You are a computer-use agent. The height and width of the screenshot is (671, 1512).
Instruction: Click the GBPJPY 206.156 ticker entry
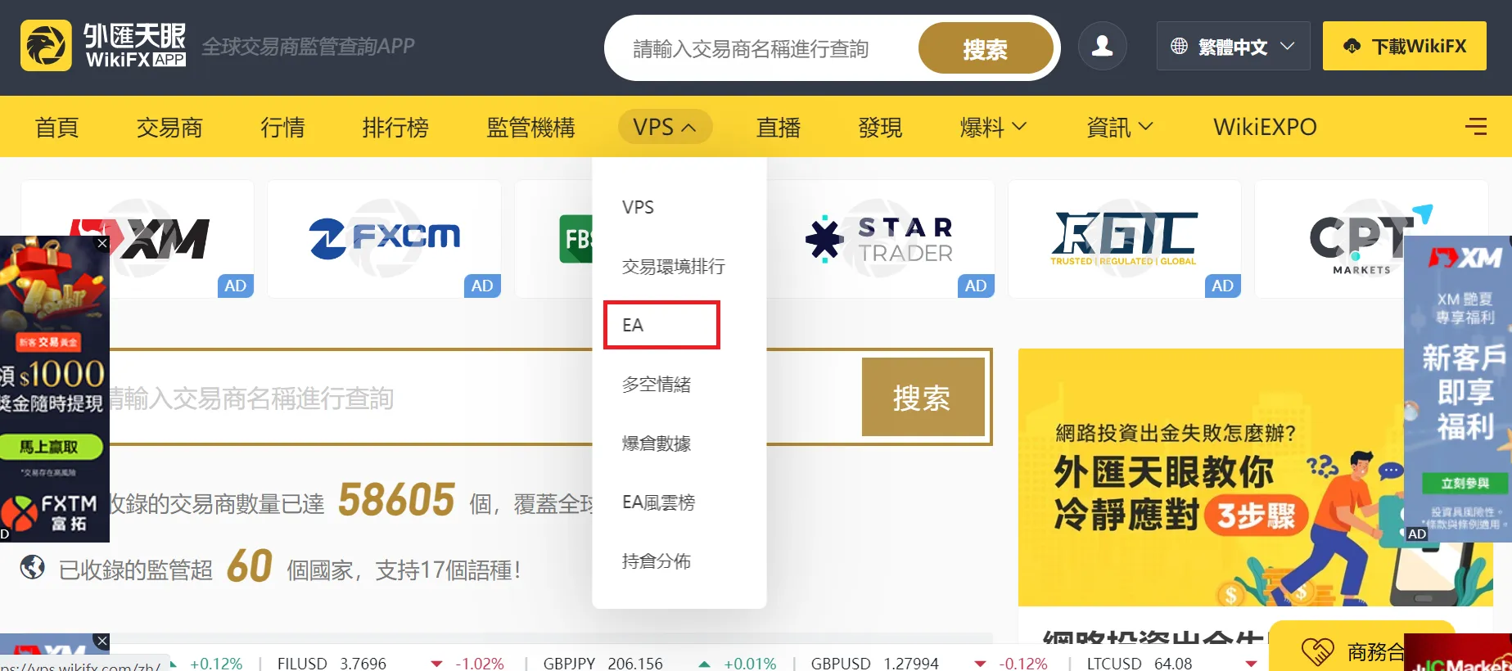(x=603, y=664)
